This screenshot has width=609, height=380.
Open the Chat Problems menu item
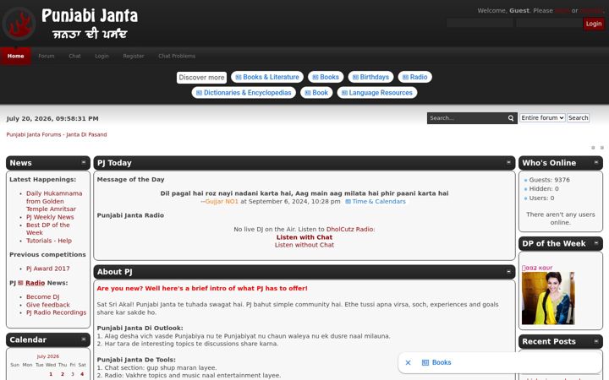pyautogui.click(x=177, y=56)
